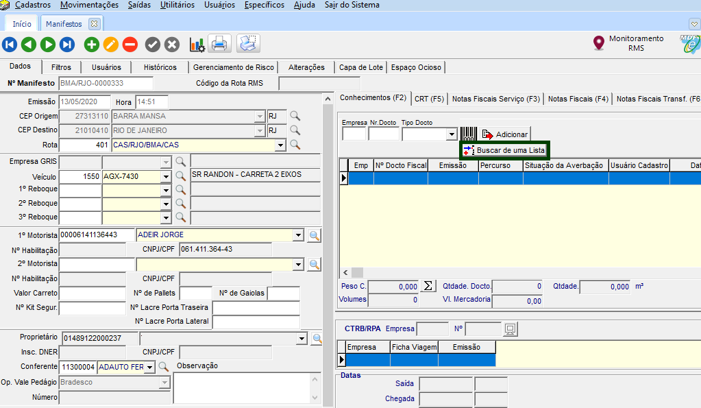The width and height of the screenshot is (701, 408).
Task: Search 1º Motorista with magnifier icon
Action: click(315, 235)
